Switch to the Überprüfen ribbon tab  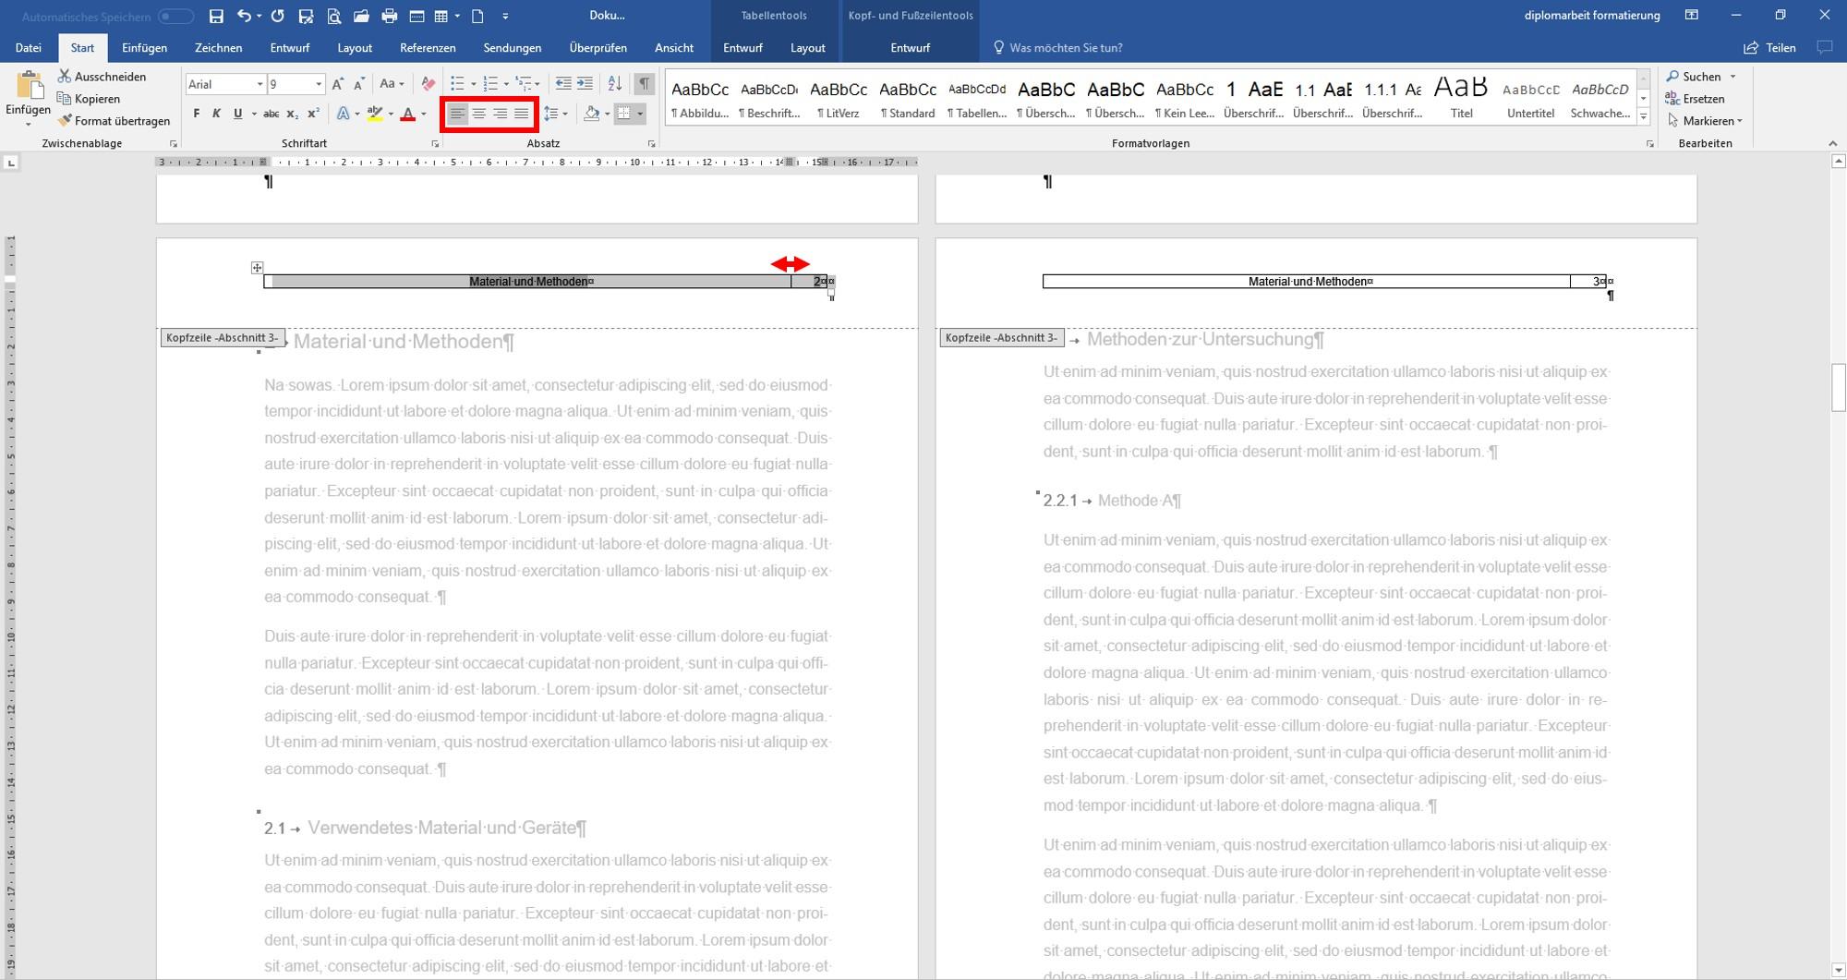point(598,48)
